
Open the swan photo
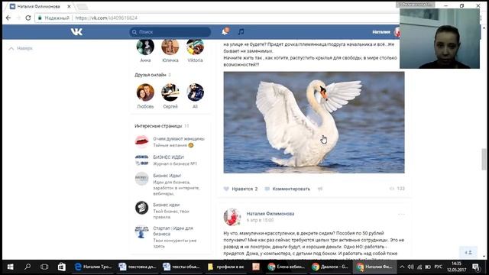point(314,122)
